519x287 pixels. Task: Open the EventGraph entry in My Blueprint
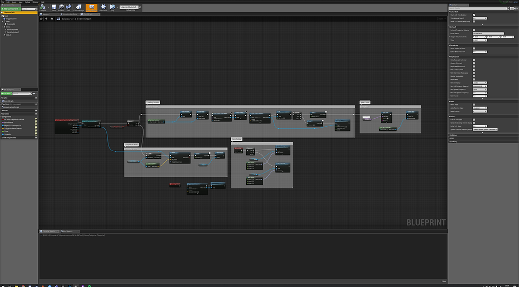[x=9, y=101]
